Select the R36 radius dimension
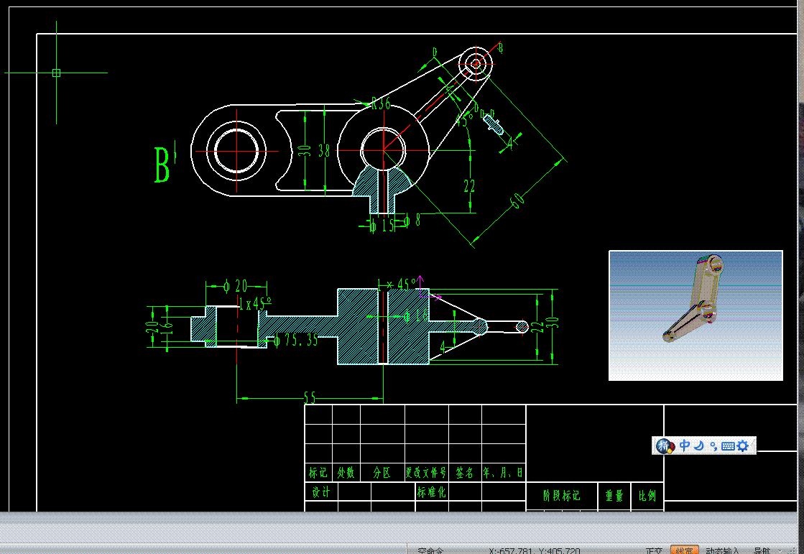The image size is (804, 554). coord(381,103)
